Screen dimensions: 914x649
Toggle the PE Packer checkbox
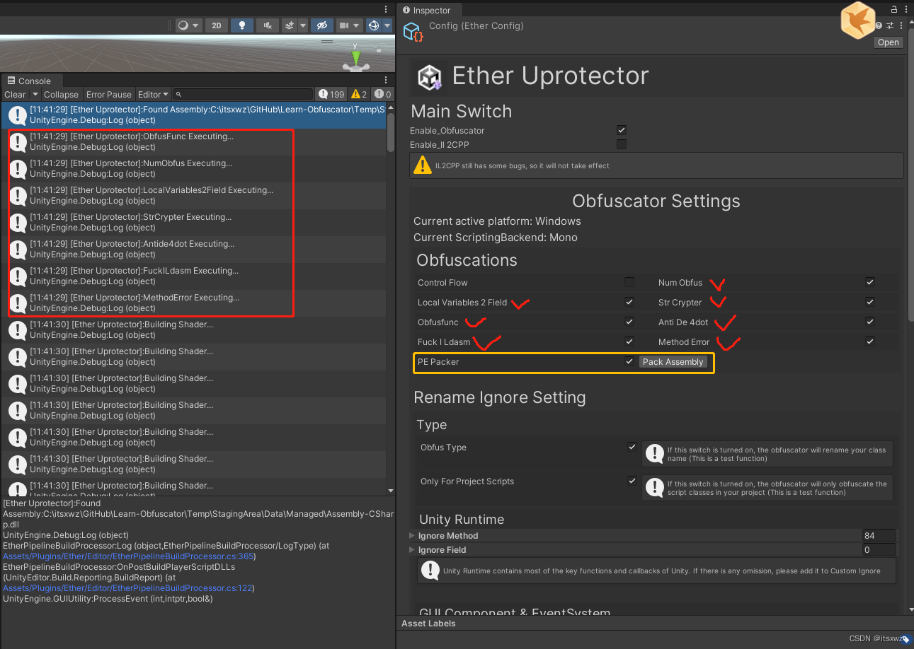629,361
